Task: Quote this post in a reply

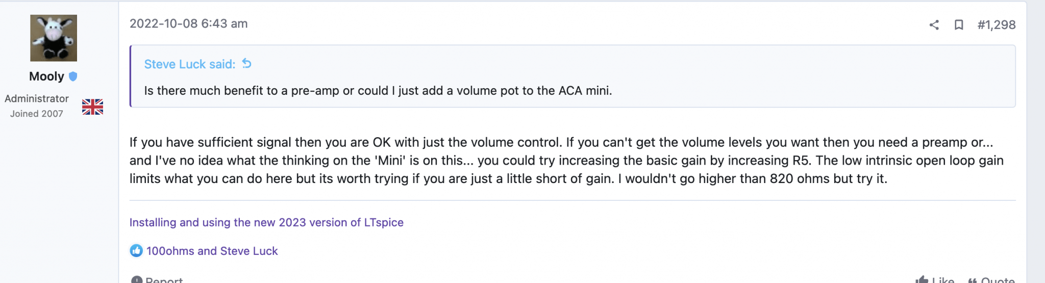Action: (x=991, y=279)
